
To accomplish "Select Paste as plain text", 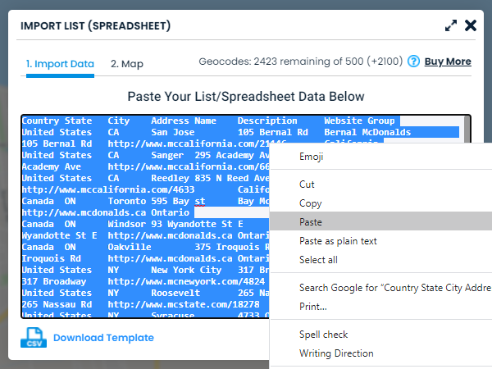I will point(338,241).
